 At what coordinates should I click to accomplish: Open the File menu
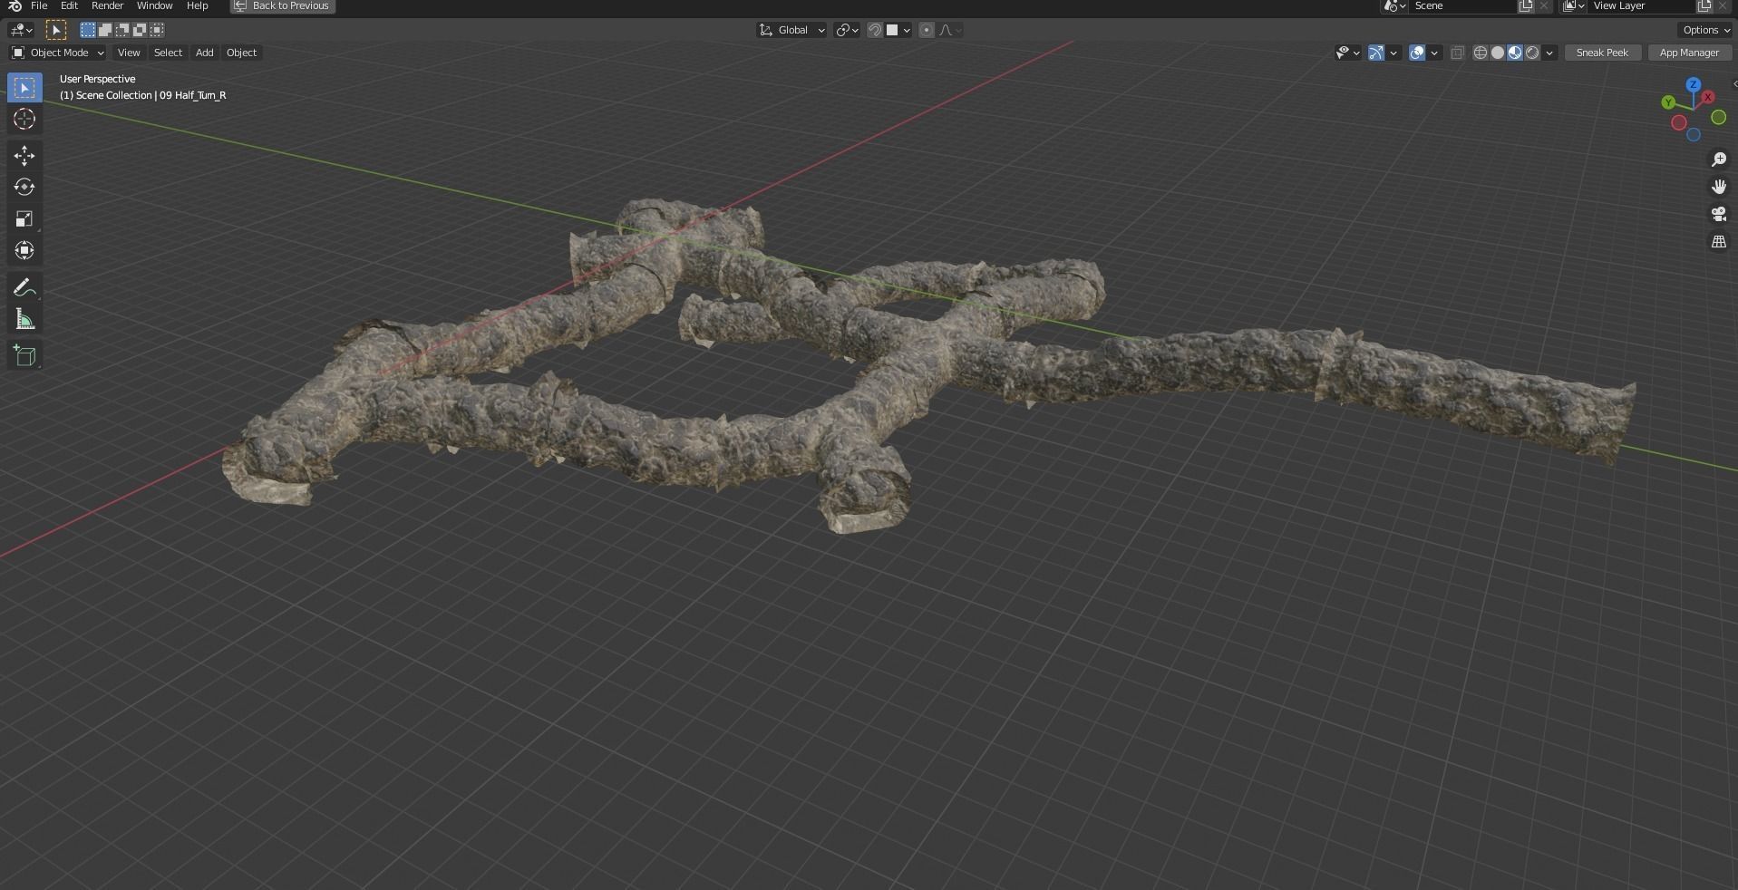pos(39,5)
